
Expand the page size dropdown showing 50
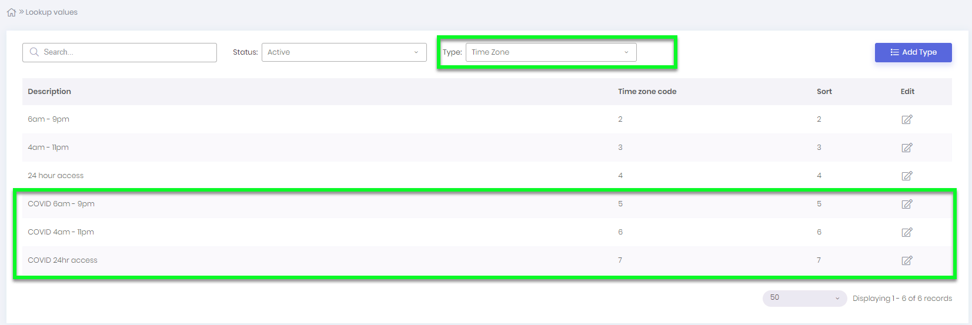click(x=804, y=298)
